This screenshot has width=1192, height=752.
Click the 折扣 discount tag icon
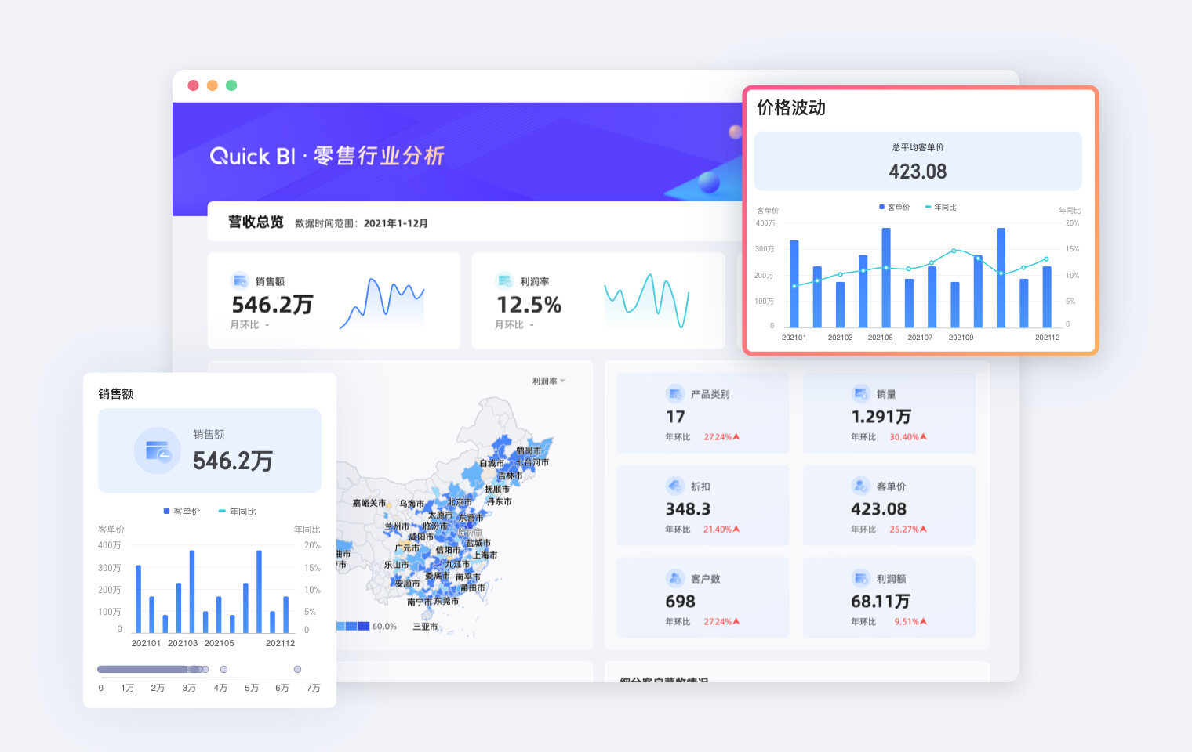tap(674, 486)
